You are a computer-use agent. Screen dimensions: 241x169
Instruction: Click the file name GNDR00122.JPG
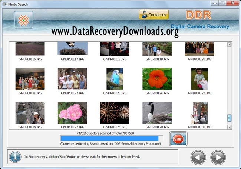point(73,93)
